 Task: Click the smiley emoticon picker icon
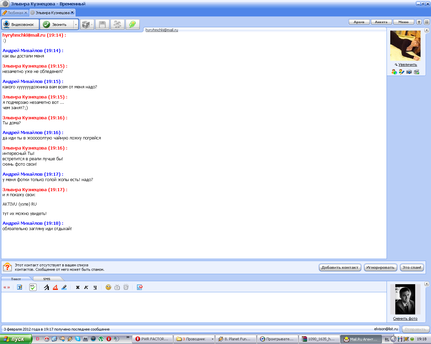click(x=108, y=287)
